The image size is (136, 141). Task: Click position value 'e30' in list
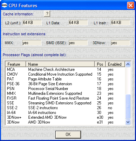click(100, 117)
